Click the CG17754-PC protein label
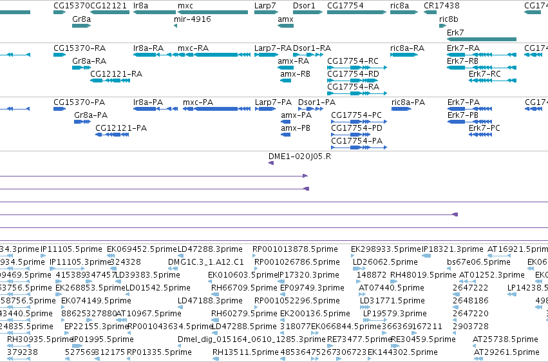 click(356, 115)
